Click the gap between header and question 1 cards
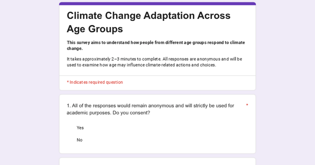315x165 pixels. [x=157, y=92]
